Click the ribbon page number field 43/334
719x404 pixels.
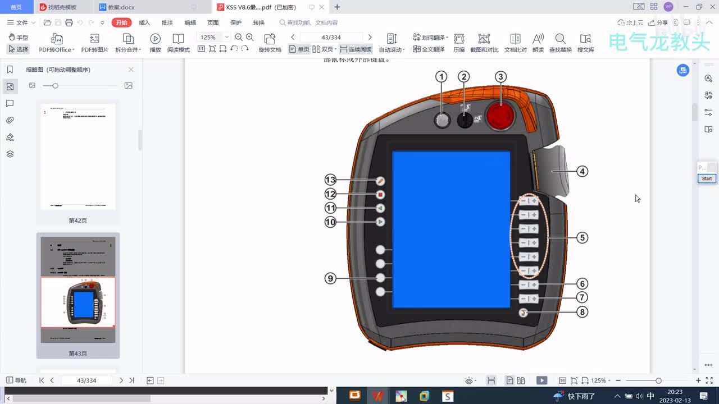click(331, 38)
